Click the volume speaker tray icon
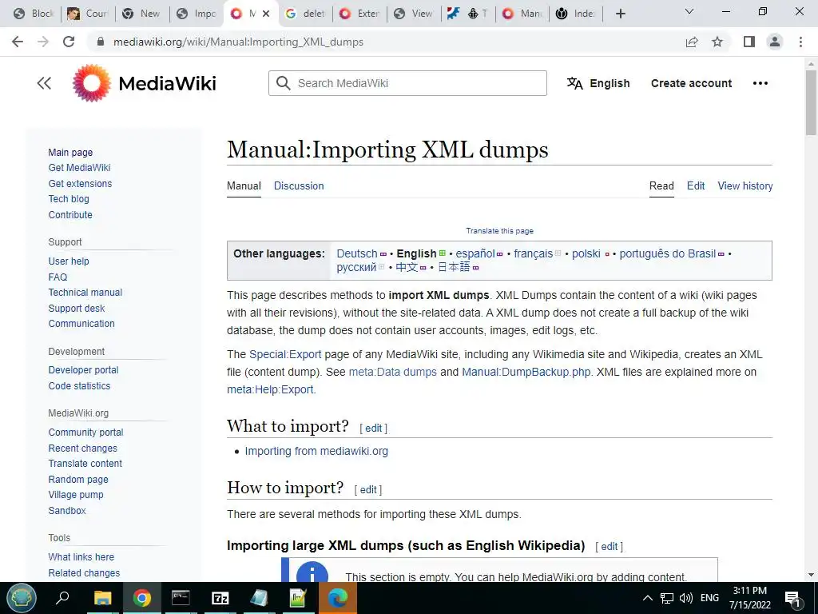 pos(686,598)
